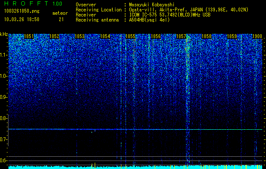Click the 1853 time label
This screenshot has height=169, width=266.
click(x=80, y=36)
